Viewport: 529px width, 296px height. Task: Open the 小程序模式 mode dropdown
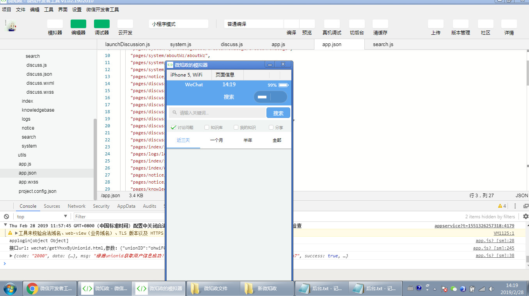tap(178, 24)
